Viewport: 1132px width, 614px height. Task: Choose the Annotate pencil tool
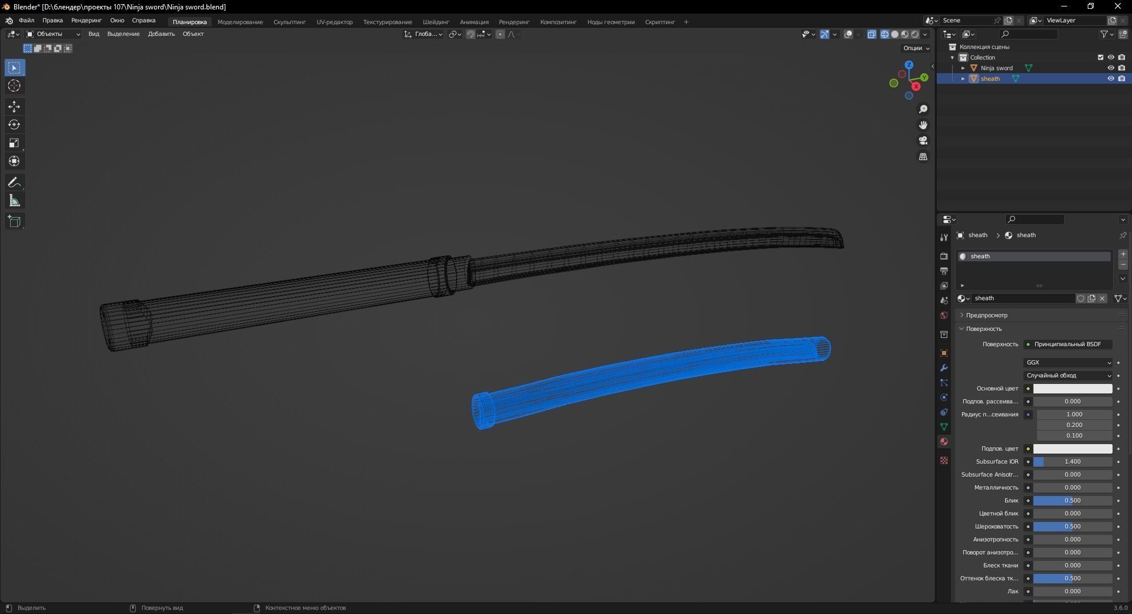click(x=14, y=183)
